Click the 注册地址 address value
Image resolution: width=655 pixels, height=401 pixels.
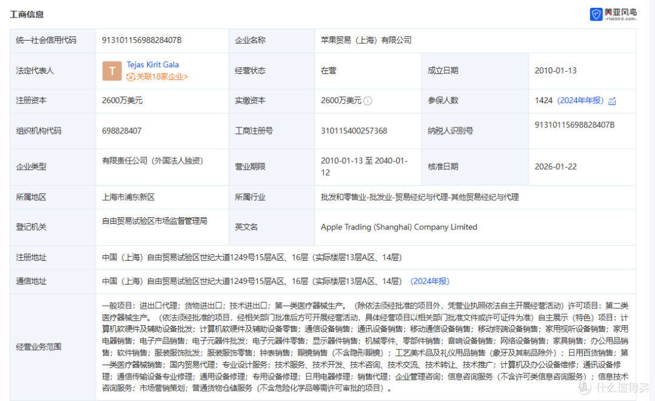pyautogui.click(x=252, y=257)
